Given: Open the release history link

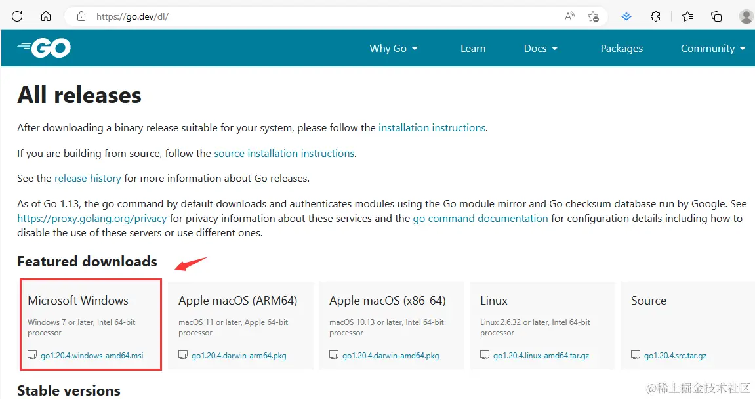Looking at the screenshot, I should click(x=88, y=178).
